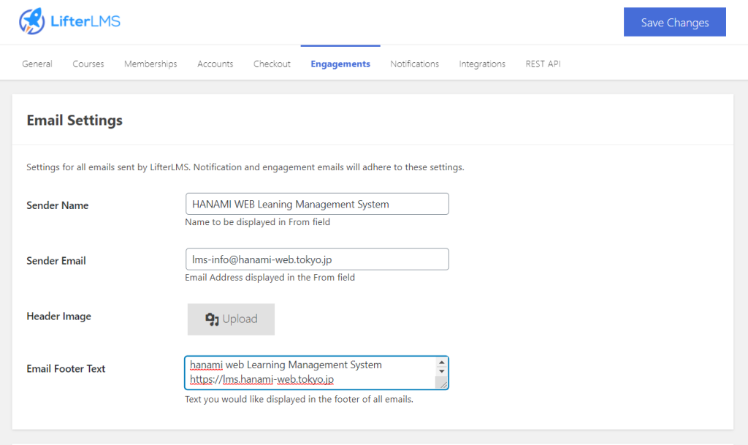Screen dimensions: 748x445
Task: Click the Save Changes button
Action: [x=674, y=22]
